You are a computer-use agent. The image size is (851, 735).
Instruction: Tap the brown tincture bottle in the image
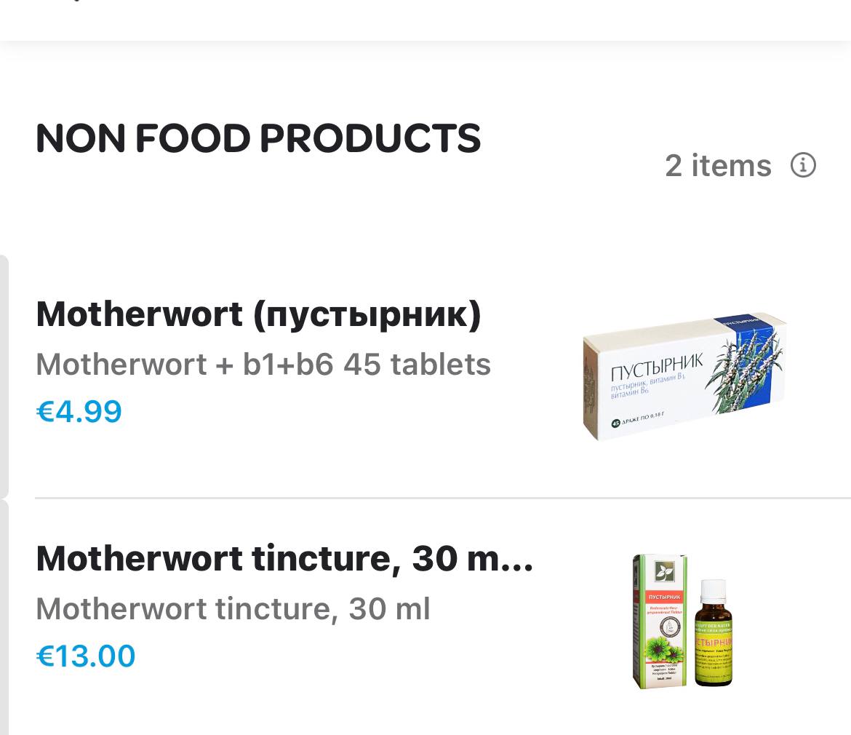713,633
